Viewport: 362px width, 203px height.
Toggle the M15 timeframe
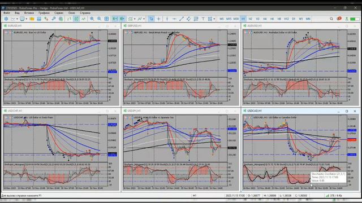(x=229, y=19)
